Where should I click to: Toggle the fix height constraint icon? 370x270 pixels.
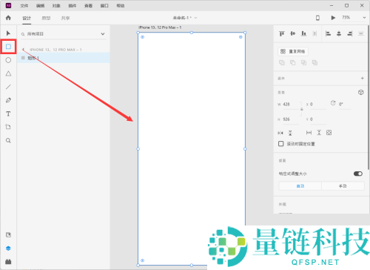click(x=319, y=133)
